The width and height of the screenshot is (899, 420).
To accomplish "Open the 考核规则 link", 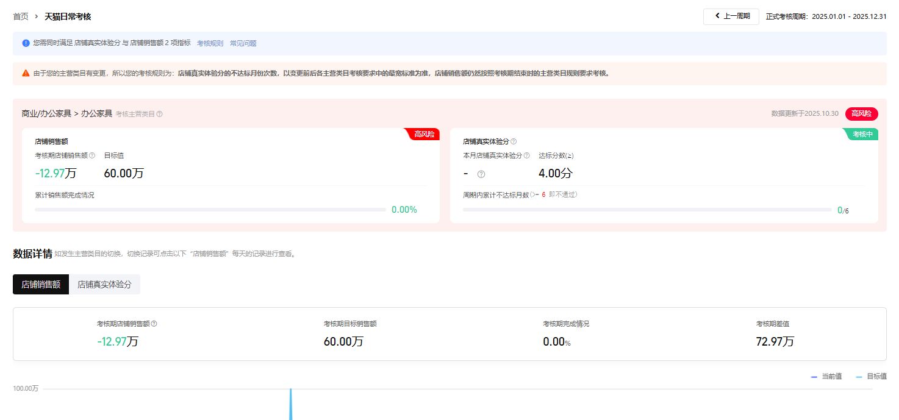I will (x=210, y=43).
